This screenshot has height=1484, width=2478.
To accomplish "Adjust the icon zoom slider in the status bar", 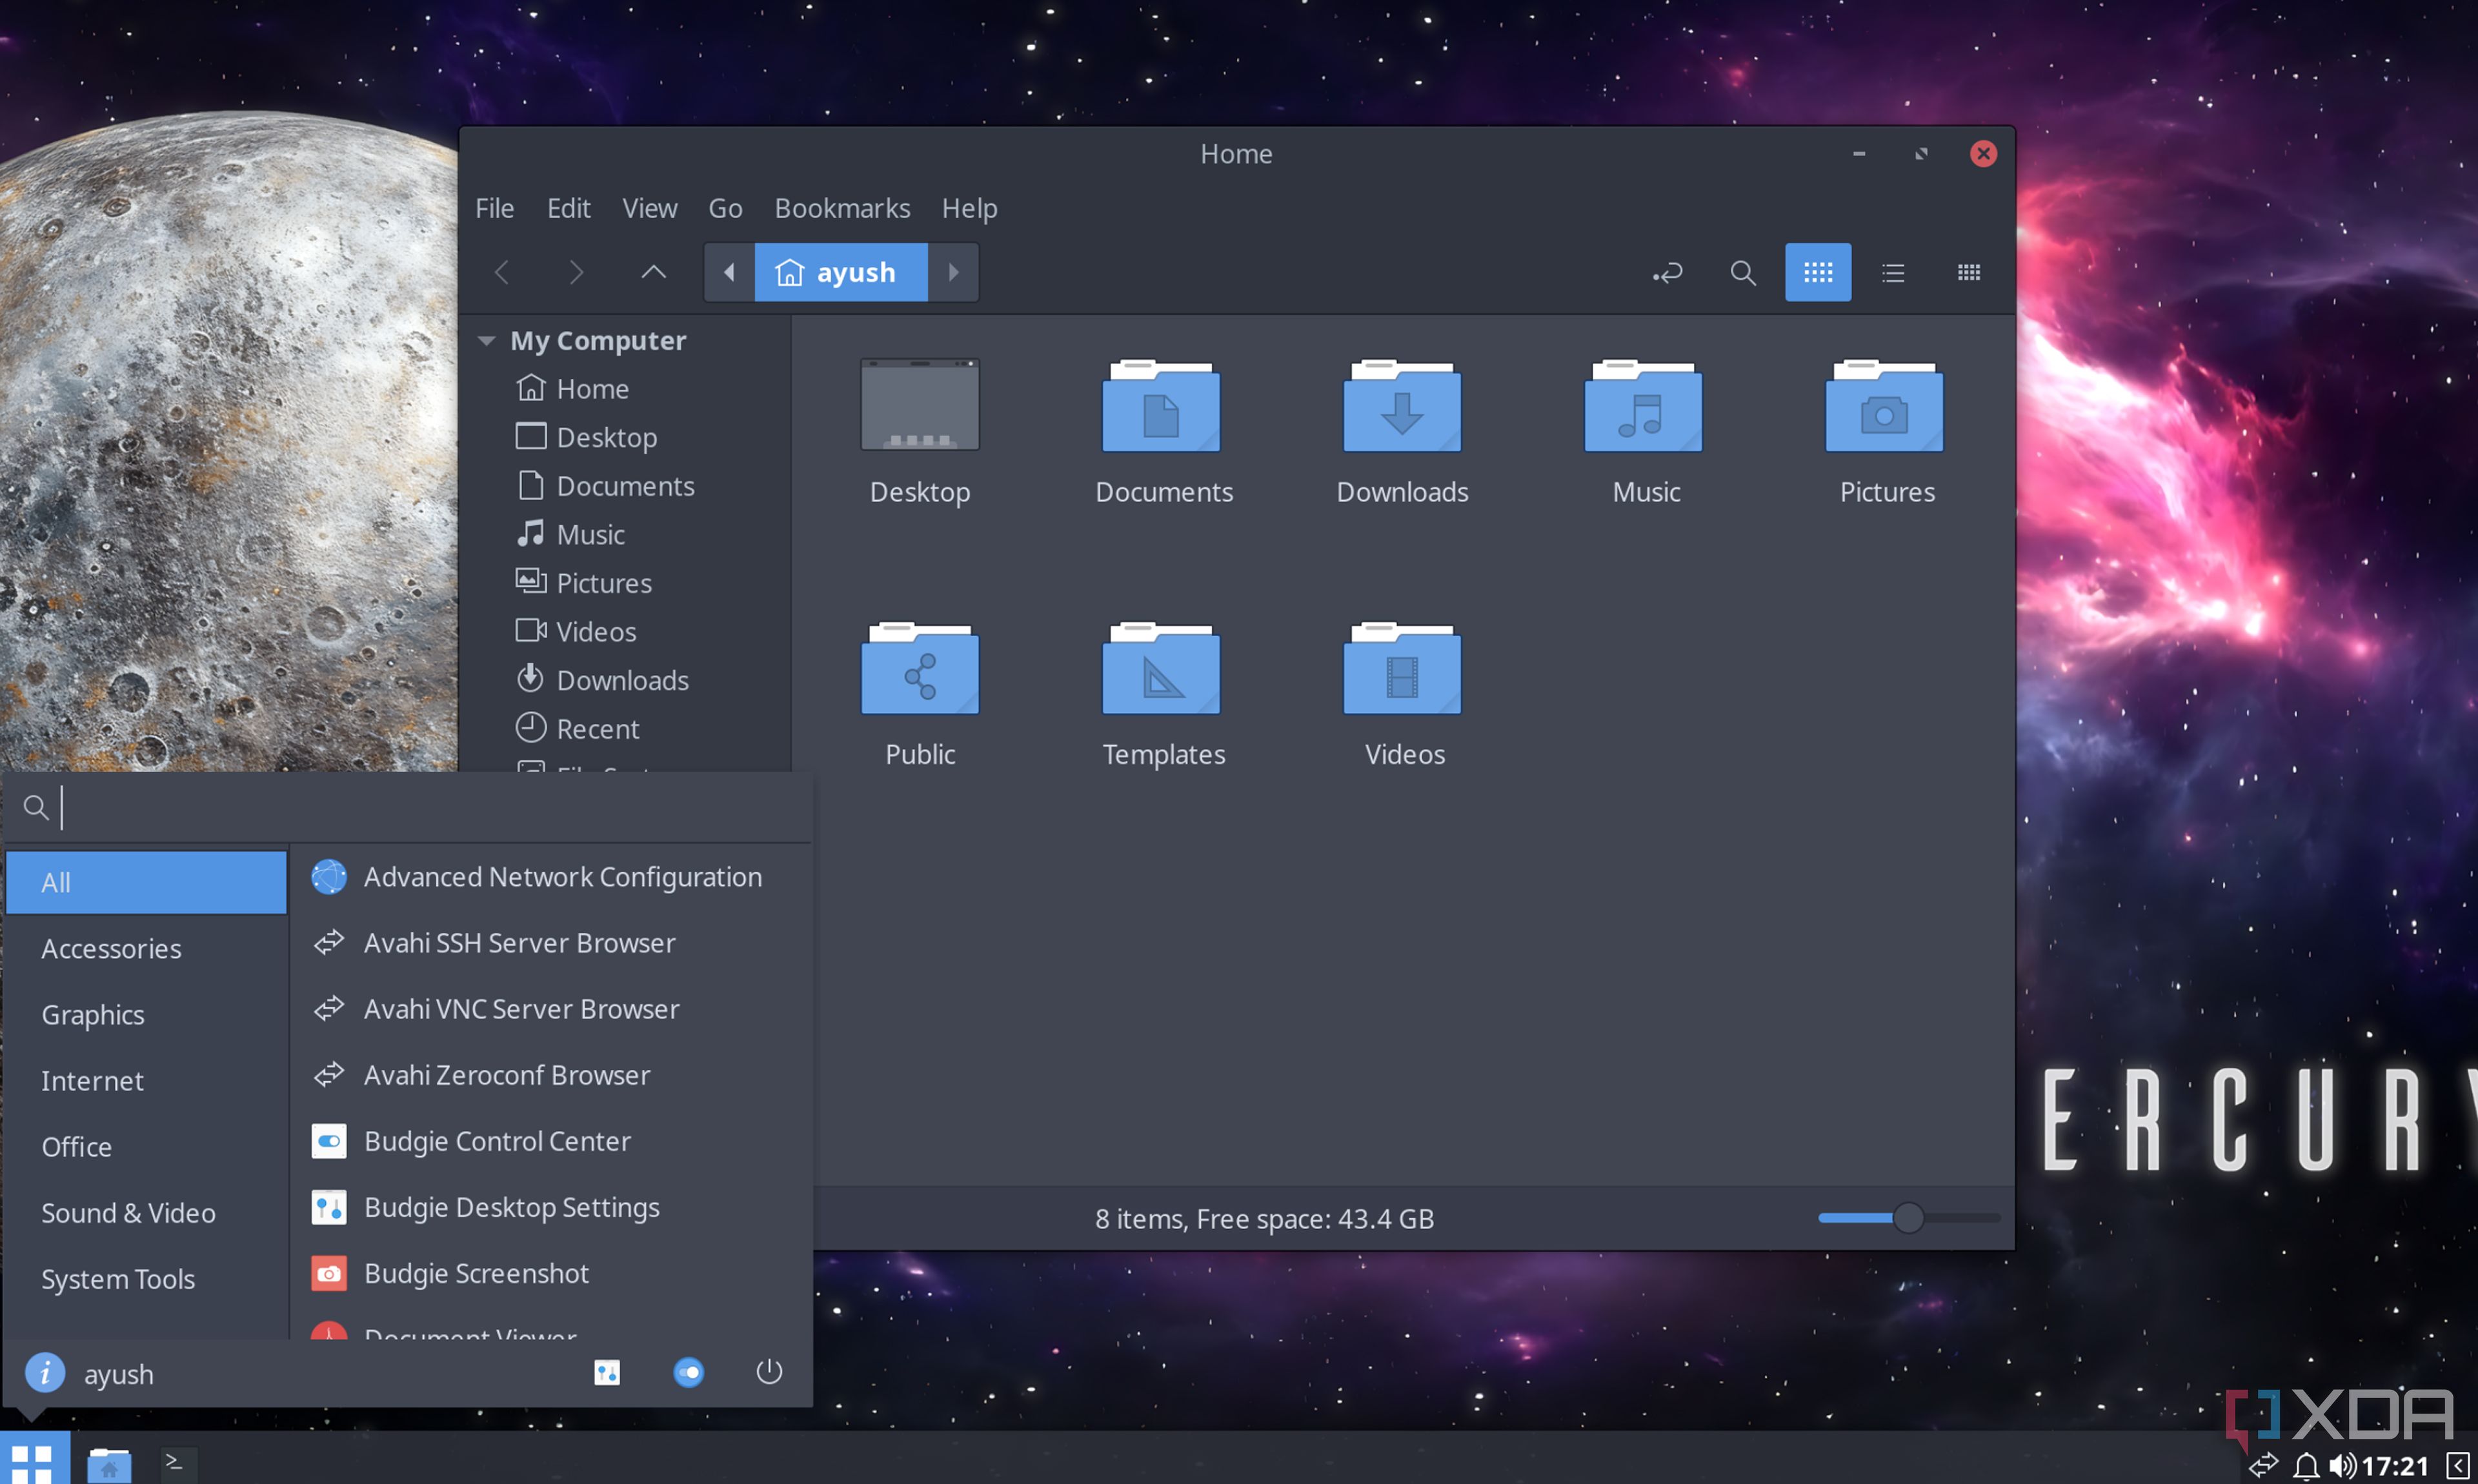I will (1908, 1218).
